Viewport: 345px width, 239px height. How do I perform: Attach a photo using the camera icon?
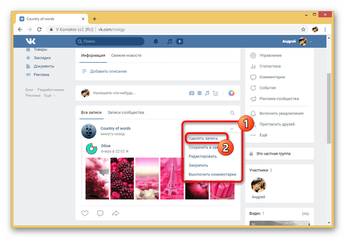click(x=191, y=93)
